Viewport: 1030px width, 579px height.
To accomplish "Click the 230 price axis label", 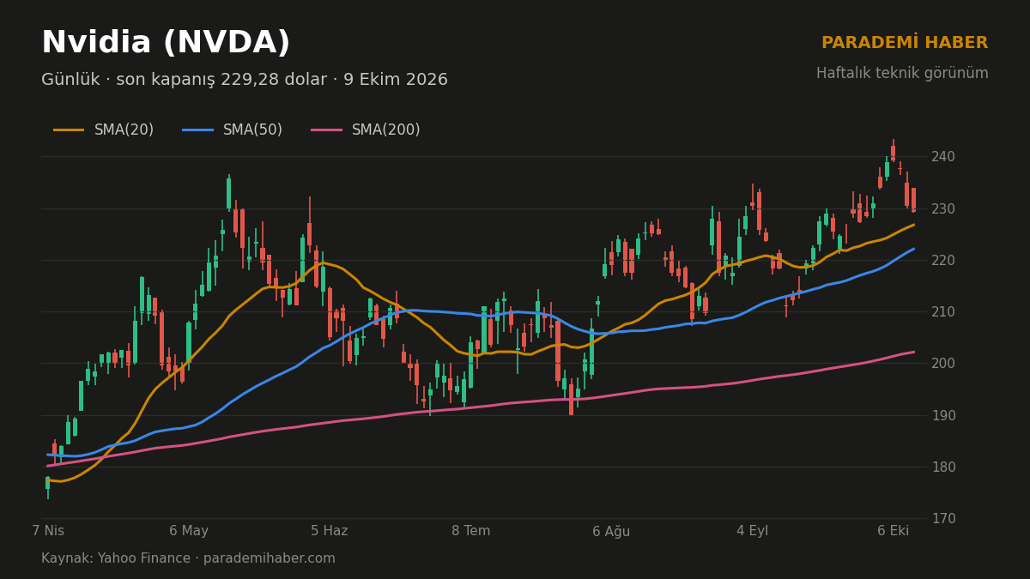I will pyautogui.click(x=942, y=208).
